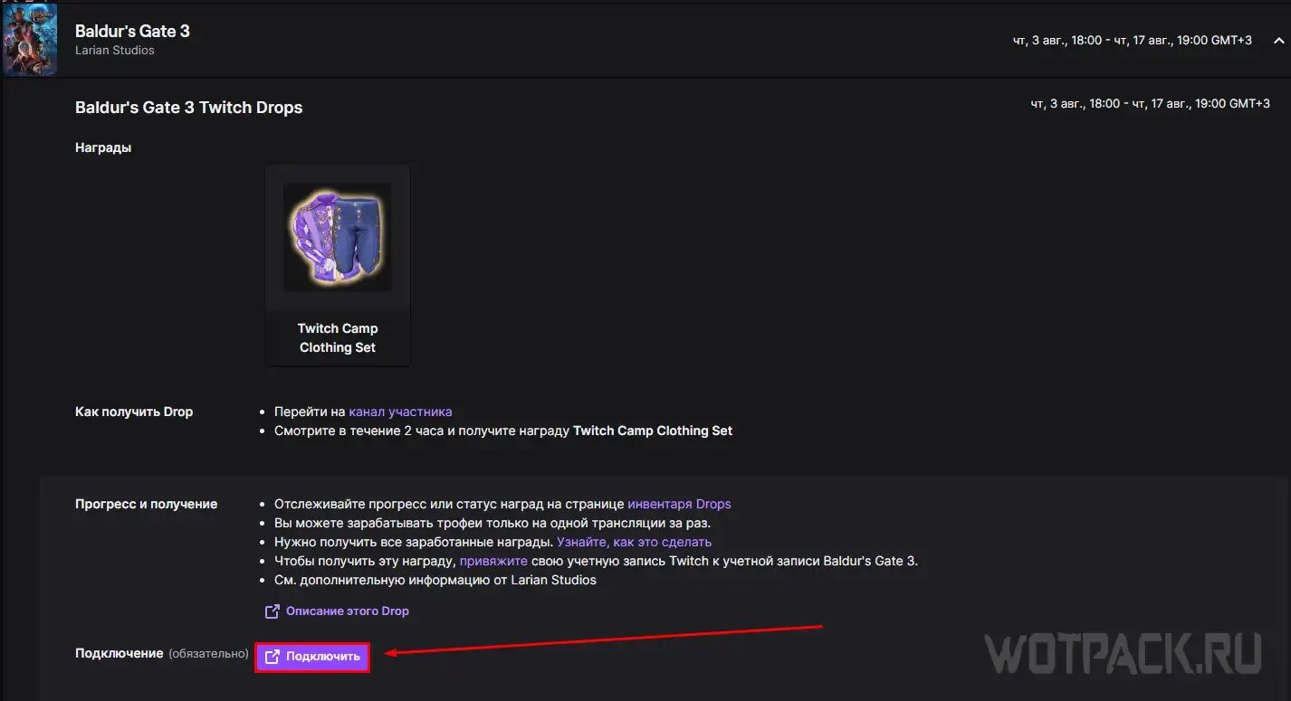
Task: Click the date range beside Twitch Drops heading
Action: (x=1151, y=104)
